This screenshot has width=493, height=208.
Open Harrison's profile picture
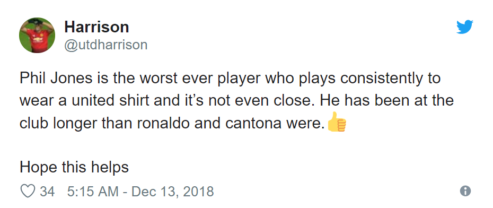click(x=37, y=35)
